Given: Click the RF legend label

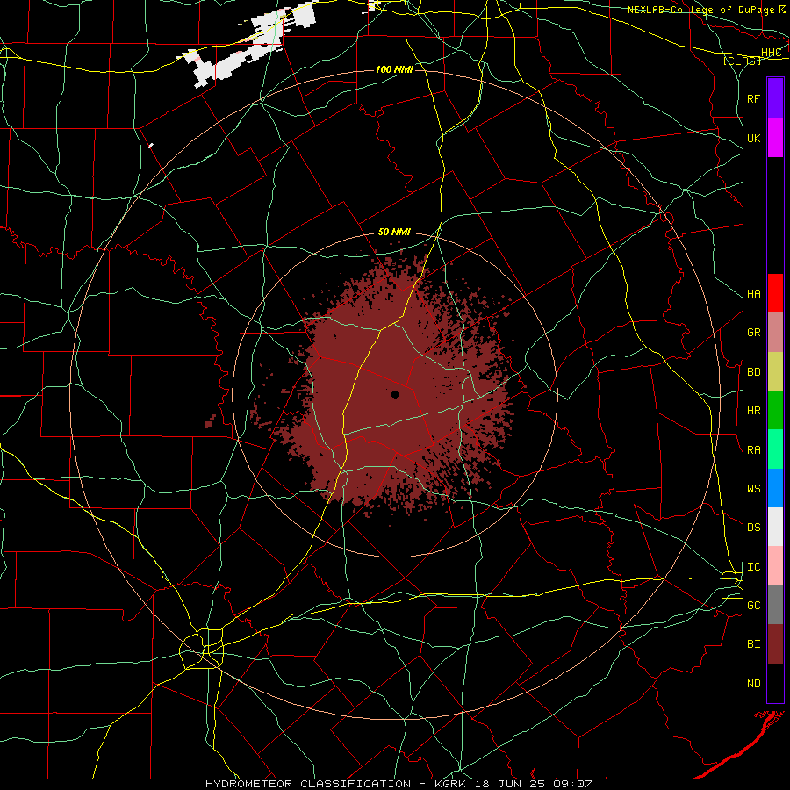Looking at the screenshot, I should [x=753, y=98].
